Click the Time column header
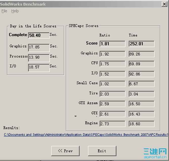 pos(133,35)
